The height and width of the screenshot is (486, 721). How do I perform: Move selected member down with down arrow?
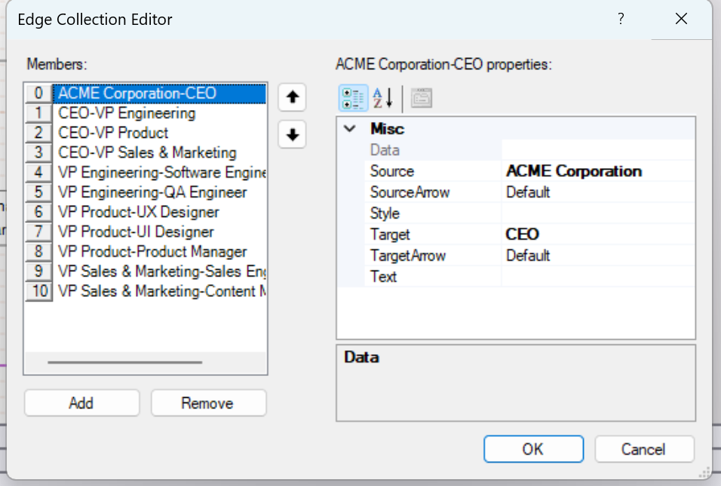pyautogui.click(x=292, y=135)
